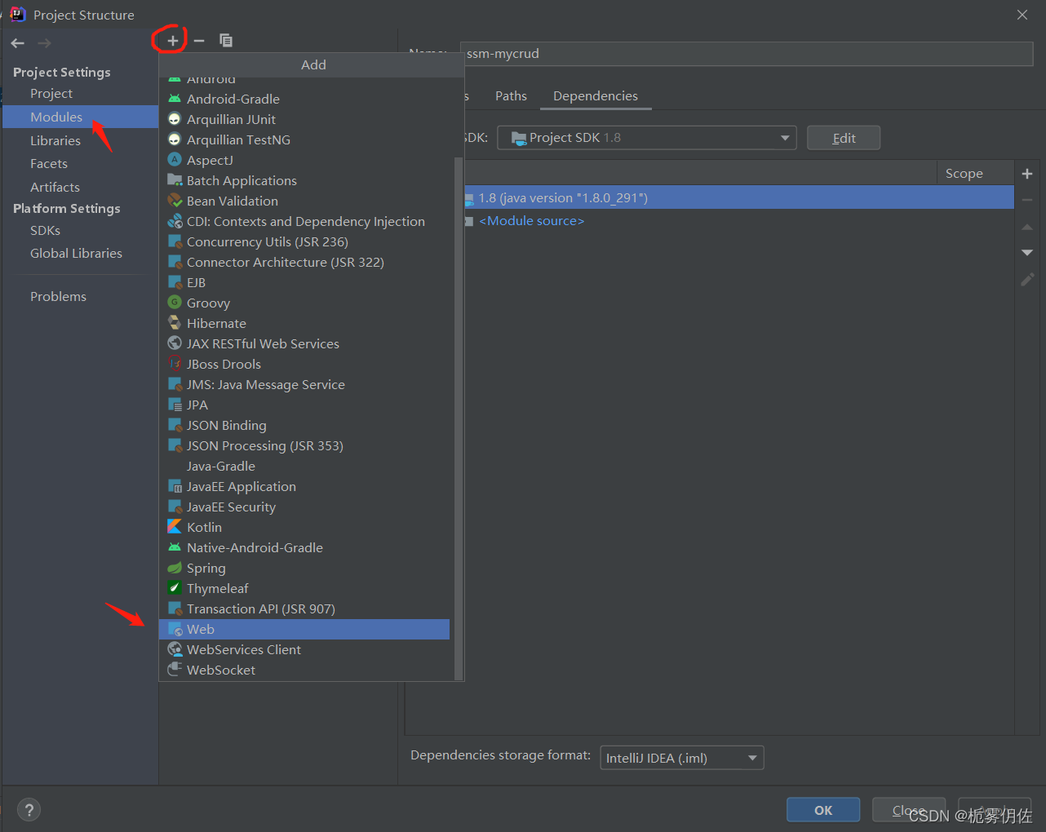Choose Android-Gradle from the Add list
Screen dimensions: 1046x832
pyautogui.click(x=304, y=99)
